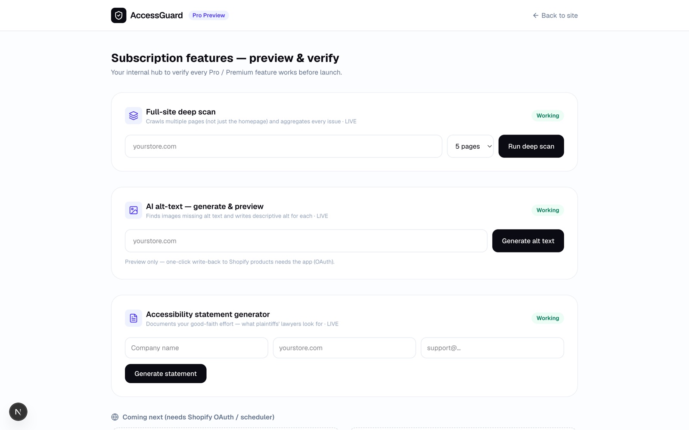689x430 pixels.
Task: Click the Finds images missing alt text description
Action: pos(237,216)
